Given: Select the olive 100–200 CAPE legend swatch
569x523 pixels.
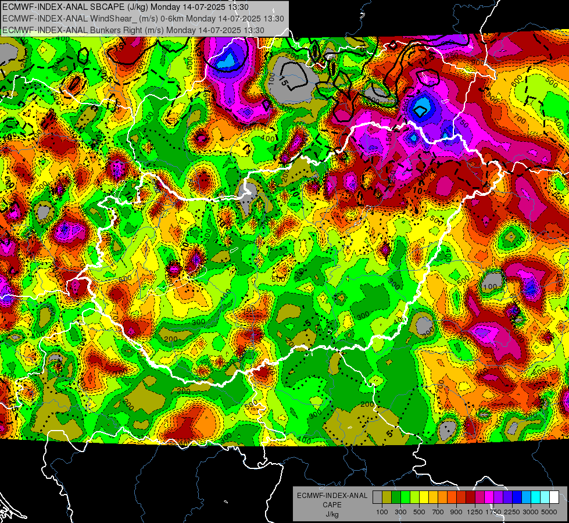Looking at the screenshot, I should coord(387,497).
